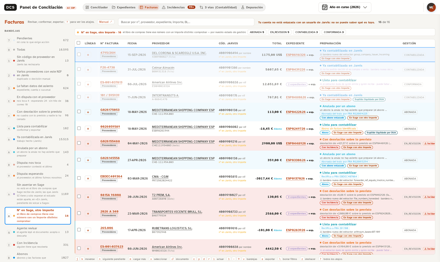Open expediente link ESP0698326
The height and width of the screenshot is (262, 440).
(296, 55)
